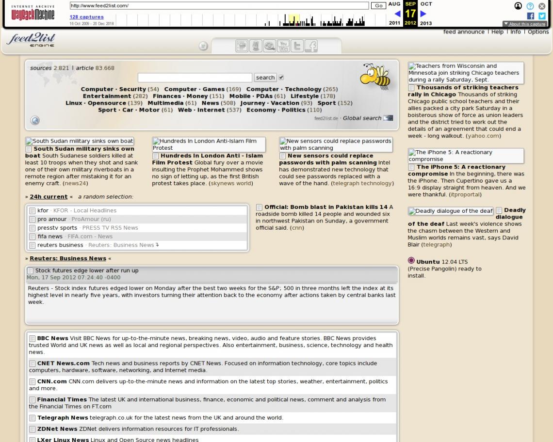Open the 24h current link
The height and width of the screenshot is (442, 553).
click(49, 197)
